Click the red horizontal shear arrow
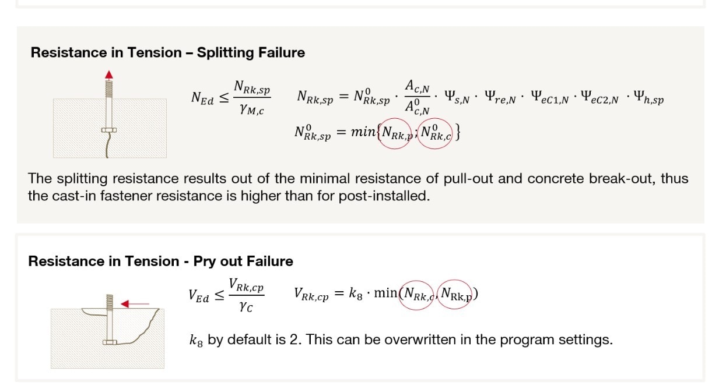Screen dimensions: 719x389 click(x=135, y=303)
